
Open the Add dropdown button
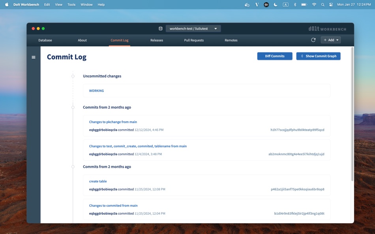point(331,40)
